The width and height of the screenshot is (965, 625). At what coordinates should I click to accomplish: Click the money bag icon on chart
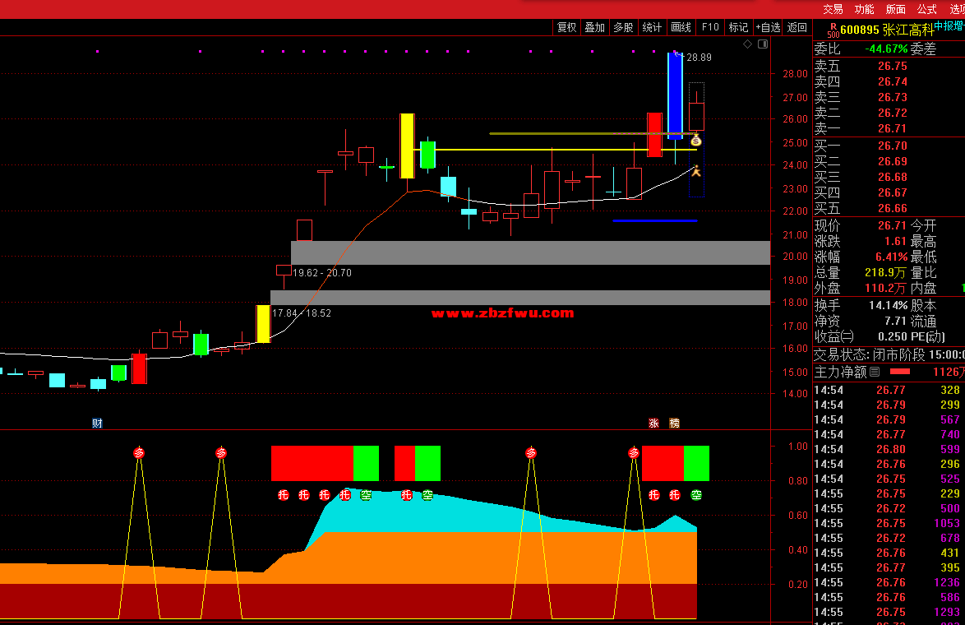click(696, 140)
